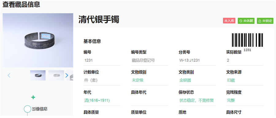Click the 未休眠 status tag

[x=246, y=21]
